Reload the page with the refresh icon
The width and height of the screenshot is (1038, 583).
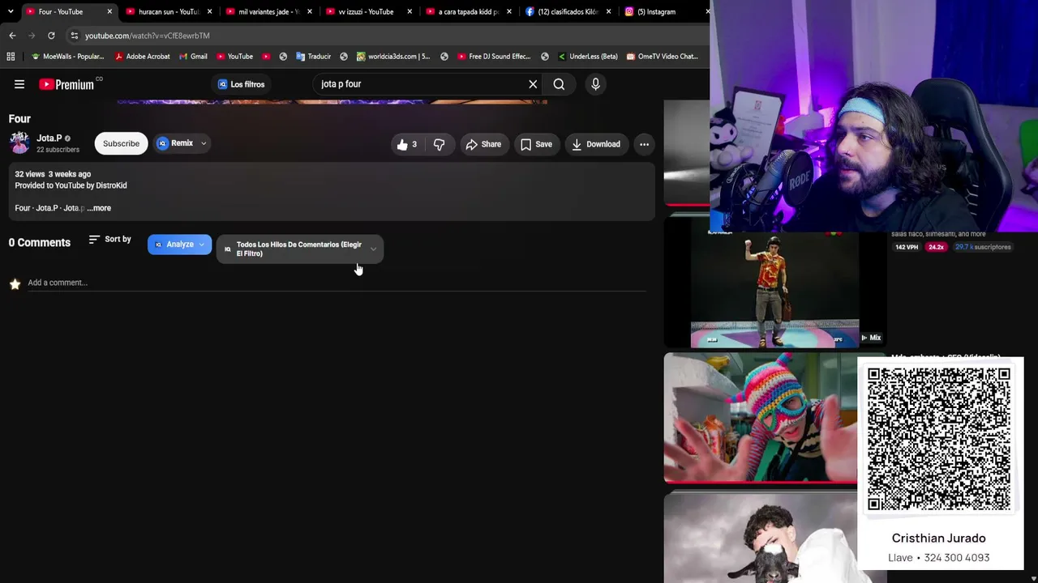tap(51, 36)
